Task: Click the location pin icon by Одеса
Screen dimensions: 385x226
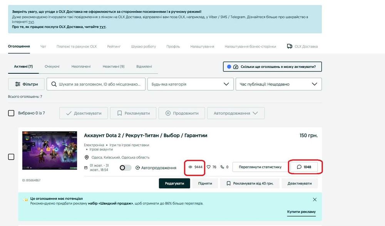Action: [x=87, y=157]
